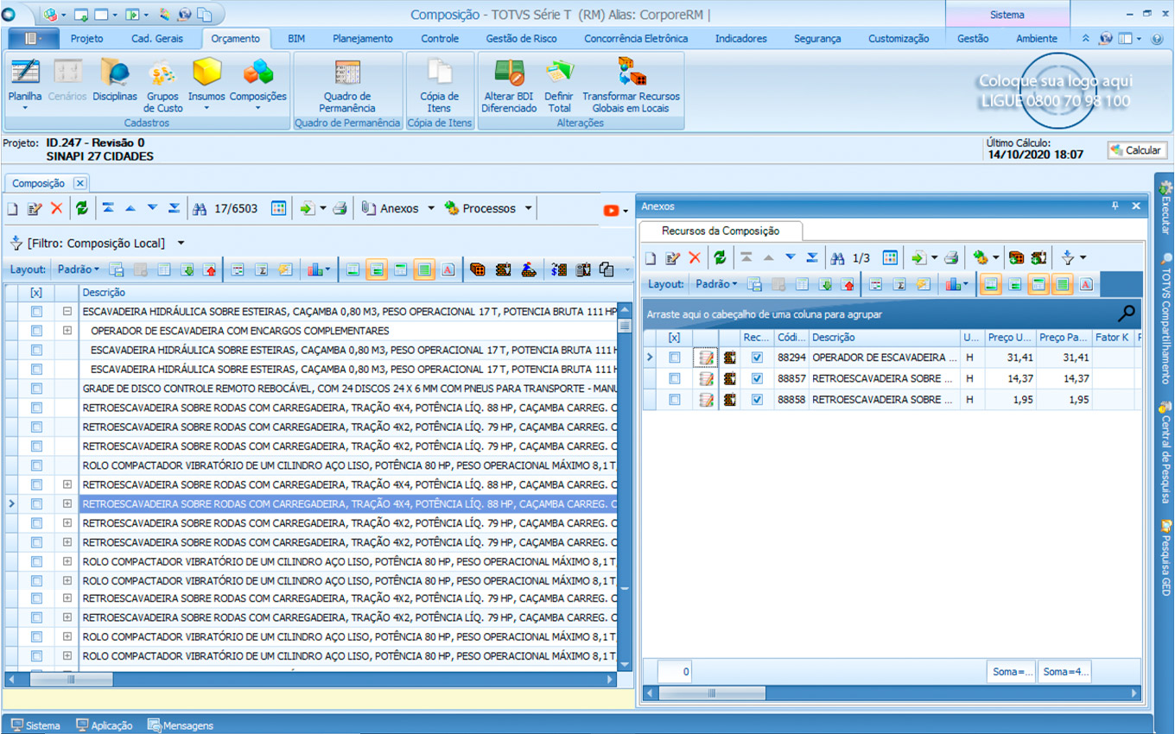Click the search magnifier in the Anexos group panel
The height and width of the screenshot is (734, 1175).
pos(1126,313)
